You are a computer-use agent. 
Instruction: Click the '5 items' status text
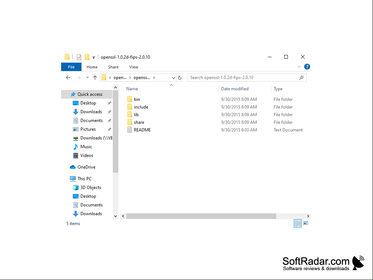(x=73, y=224)
